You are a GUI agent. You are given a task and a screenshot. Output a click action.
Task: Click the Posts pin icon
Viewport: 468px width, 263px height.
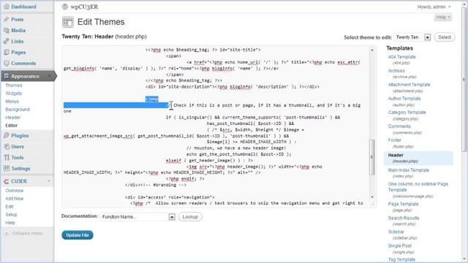[x=7, y=20]
